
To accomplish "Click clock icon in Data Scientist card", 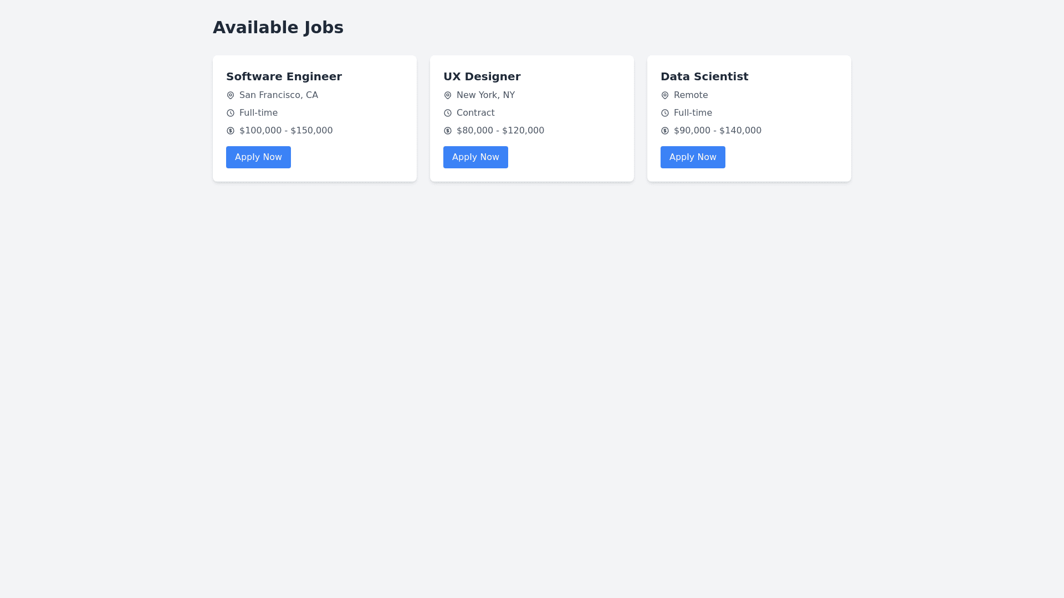I will tap(665, 113).
